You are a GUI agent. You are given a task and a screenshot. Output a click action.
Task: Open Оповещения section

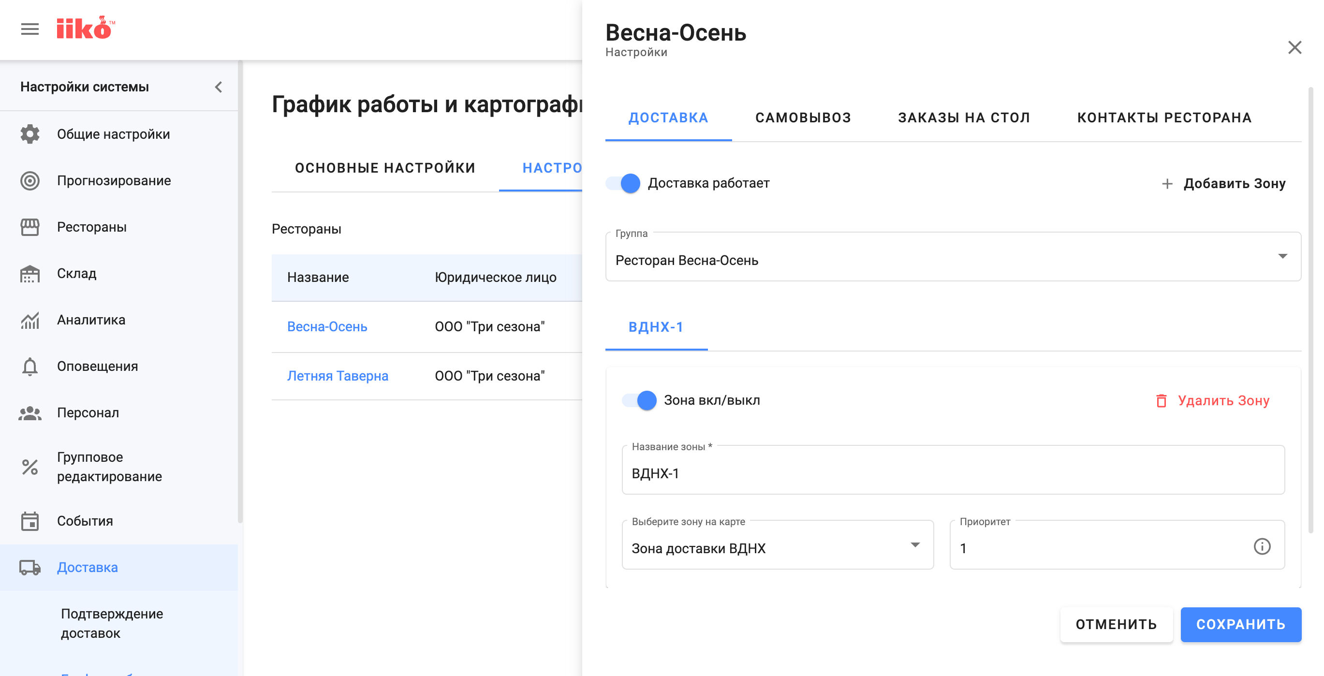coord(98,366)
